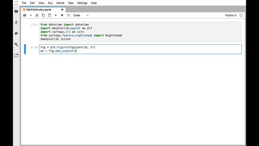This screenshot has width=259, height=146.
Task: Click the kernel status circle indicator
Action: 241,15
